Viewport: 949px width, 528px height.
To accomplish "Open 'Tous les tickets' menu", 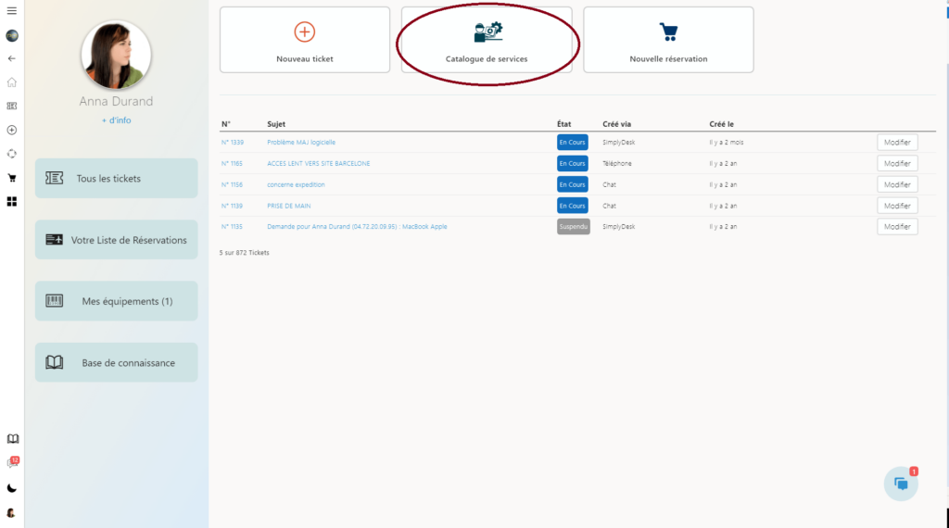I will [117, 178].
